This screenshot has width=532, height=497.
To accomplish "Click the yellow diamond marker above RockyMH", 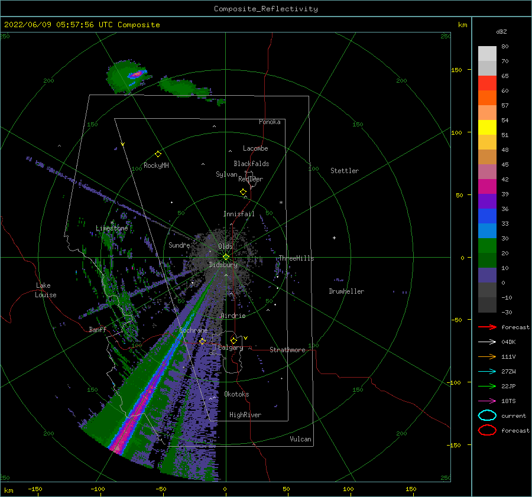I will point(158,154).
